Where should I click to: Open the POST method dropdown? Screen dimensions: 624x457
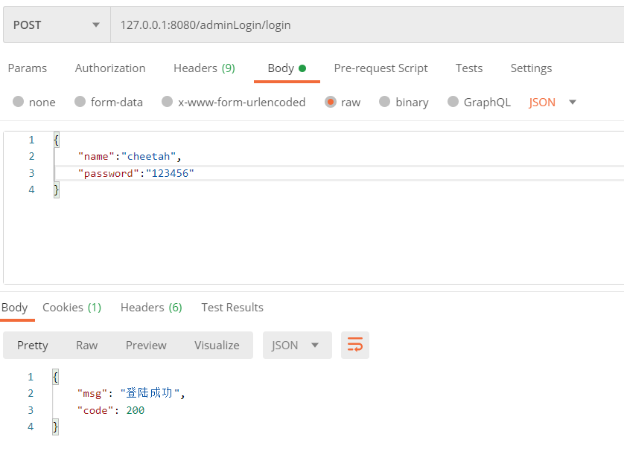(57, 25)
